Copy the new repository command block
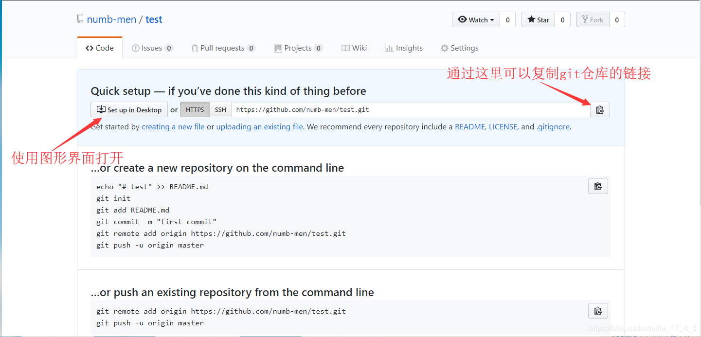The image size is (701, 337). coord(598,186)
